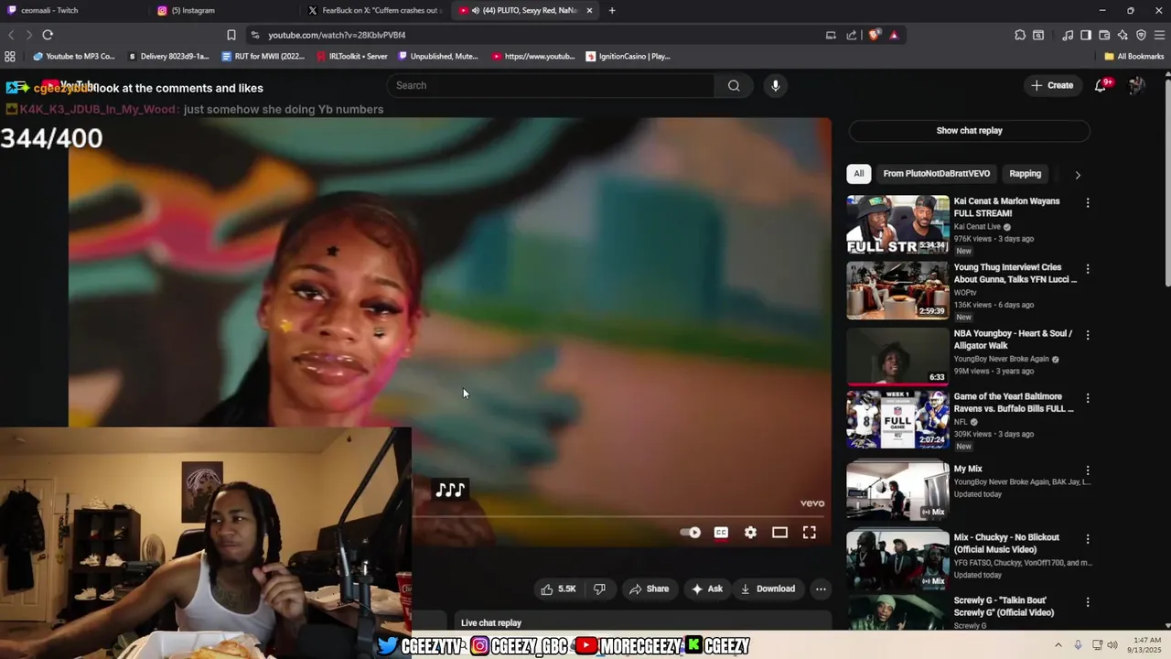The image size is (1171, 659).
Task: Open options menu for Young Thug Interview video
Action: pos(1088,269)
